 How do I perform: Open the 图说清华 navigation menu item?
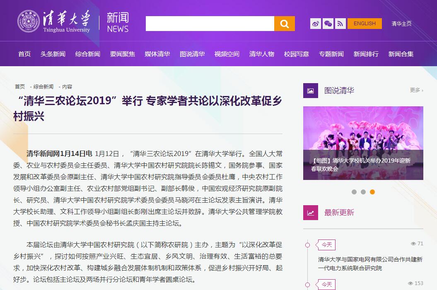[x=192, y=54]
